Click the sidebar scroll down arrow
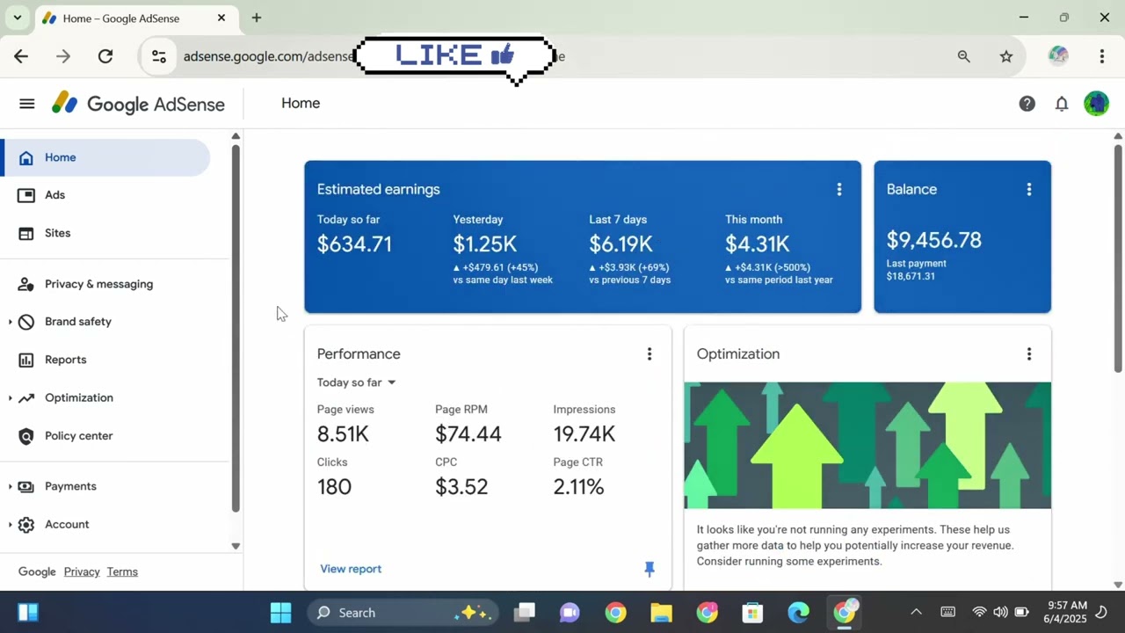The width and height of the screenshot is (1125, 633). (x=236, y=546)
